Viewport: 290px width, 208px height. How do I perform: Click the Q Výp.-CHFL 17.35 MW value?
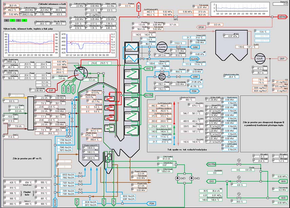(214, 100)
